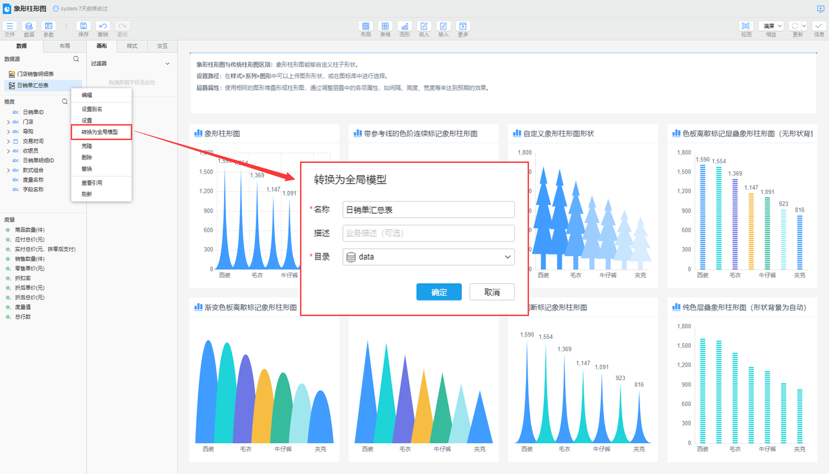Click the 撤销 (Undo) icon
829x474 pixels.
point(103,27)
